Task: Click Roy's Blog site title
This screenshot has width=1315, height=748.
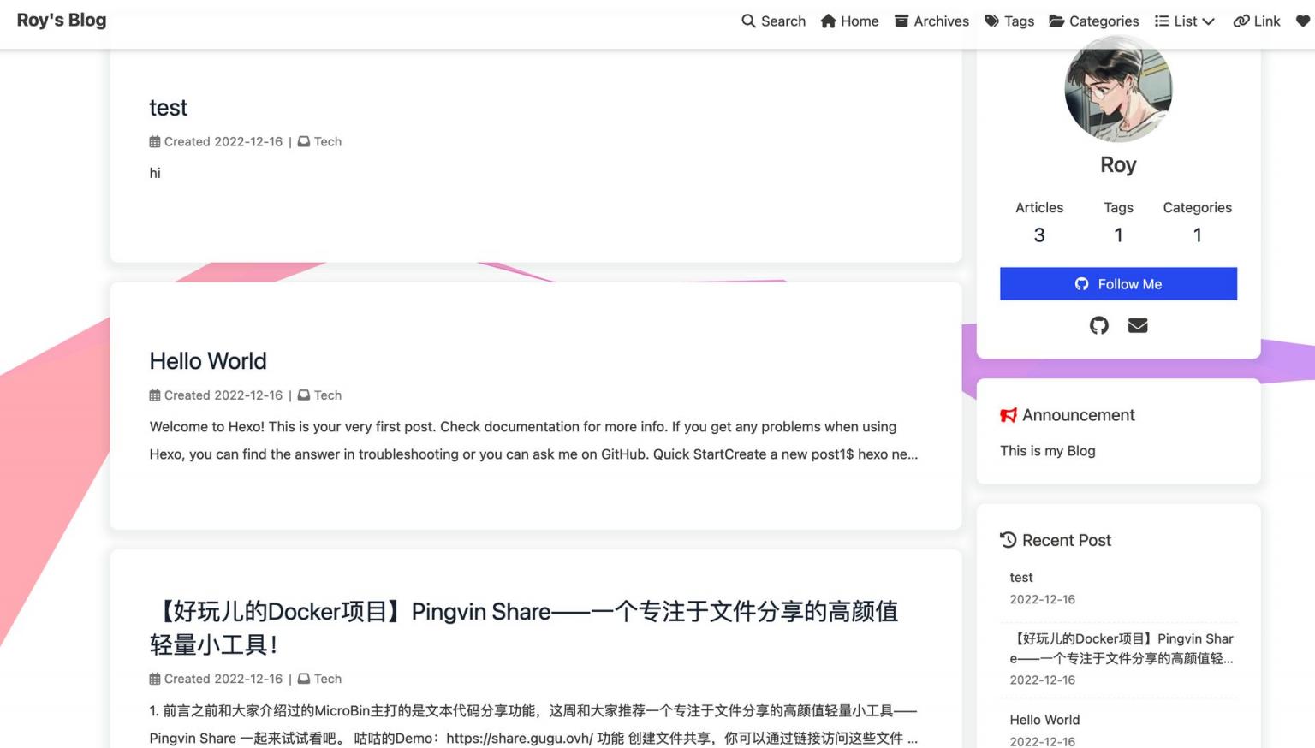Action: pyautogui.click(x=62, y=21)
